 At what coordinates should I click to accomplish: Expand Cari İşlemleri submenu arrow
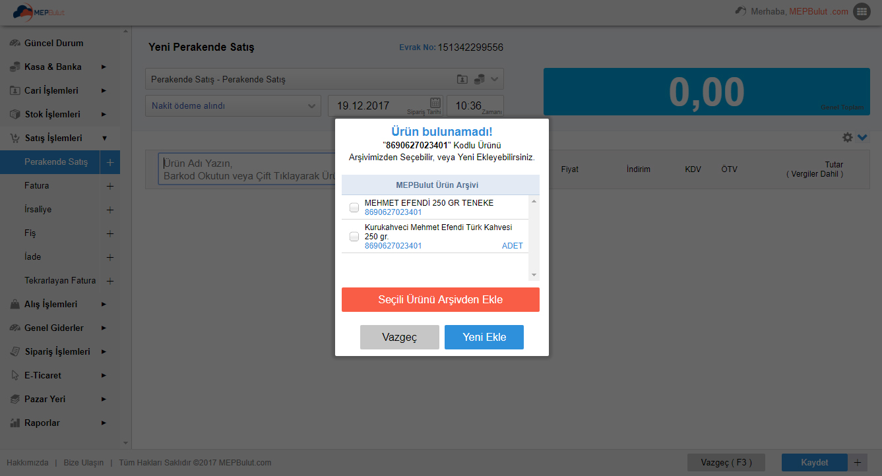click(104, 90)
